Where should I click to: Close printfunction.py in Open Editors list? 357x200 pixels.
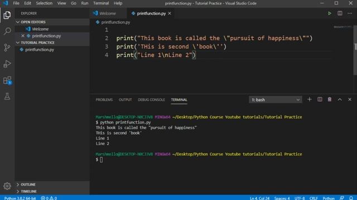(x=23, y=36)
